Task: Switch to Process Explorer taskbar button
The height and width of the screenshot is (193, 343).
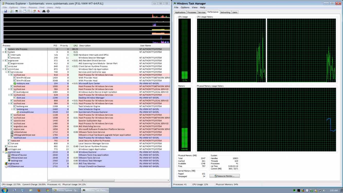Action: (x=66, y=190)
